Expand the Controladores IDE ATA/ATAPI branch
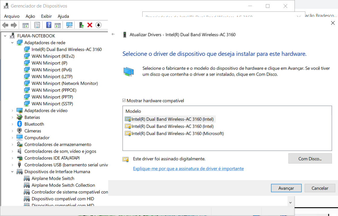This screenshot has height=216, width=338. tap(12, 158)
